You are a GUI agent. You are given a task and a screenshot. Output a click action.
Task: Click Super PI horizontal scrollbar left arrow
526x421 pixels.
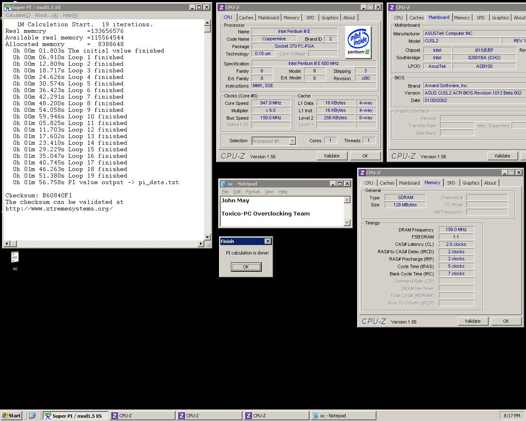6,244
